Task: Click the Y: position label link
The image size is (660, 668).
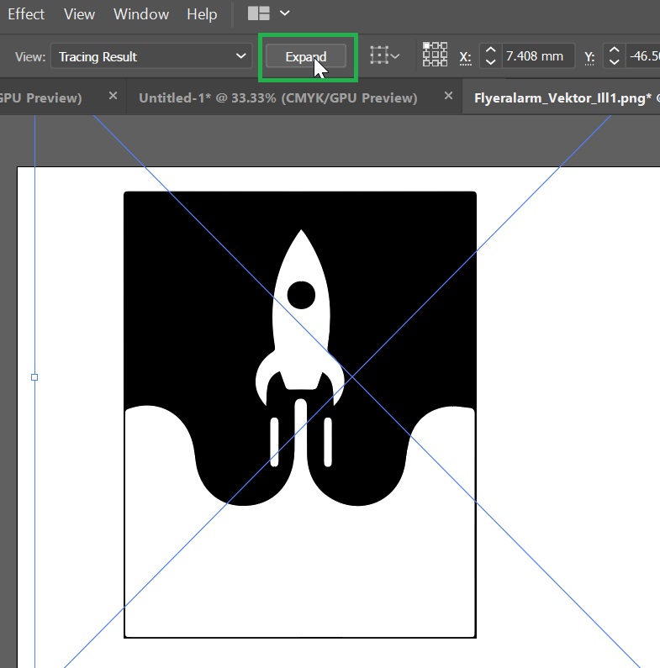Action: (x=589, y=57)
